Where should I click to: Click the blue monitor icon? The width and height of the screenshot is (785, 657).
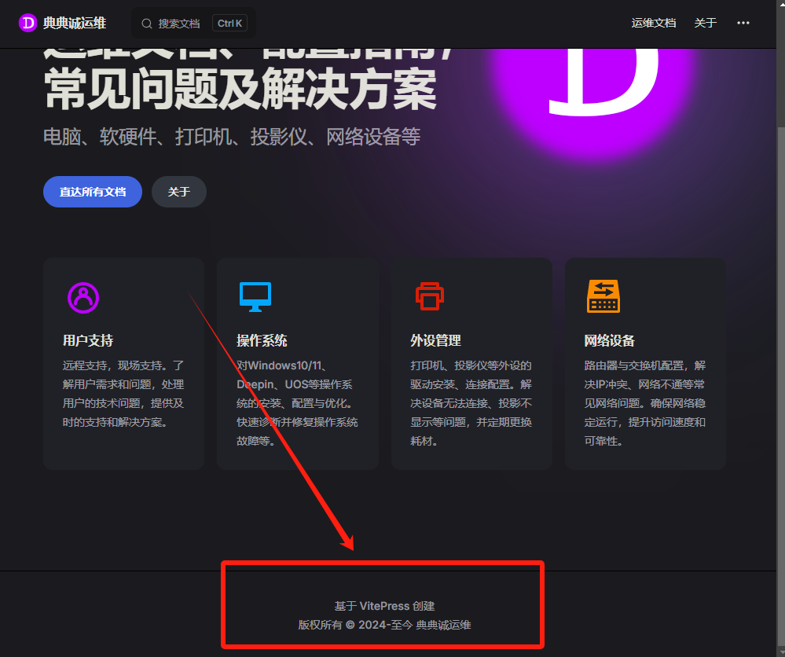[255, 297]
